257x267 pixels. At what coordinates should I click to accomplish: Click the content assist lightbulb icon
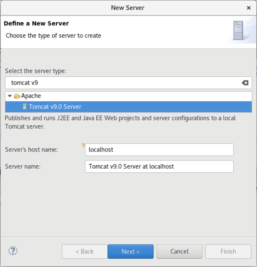point(84,145)
